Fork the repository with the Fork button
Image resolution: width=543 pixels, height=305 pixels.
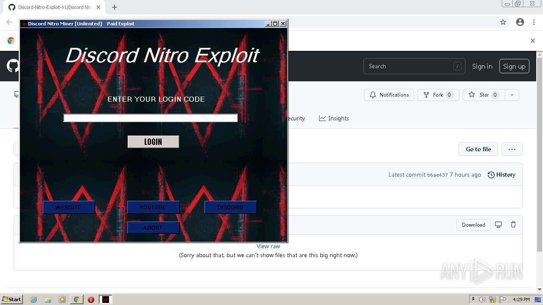tap(438, 95)
